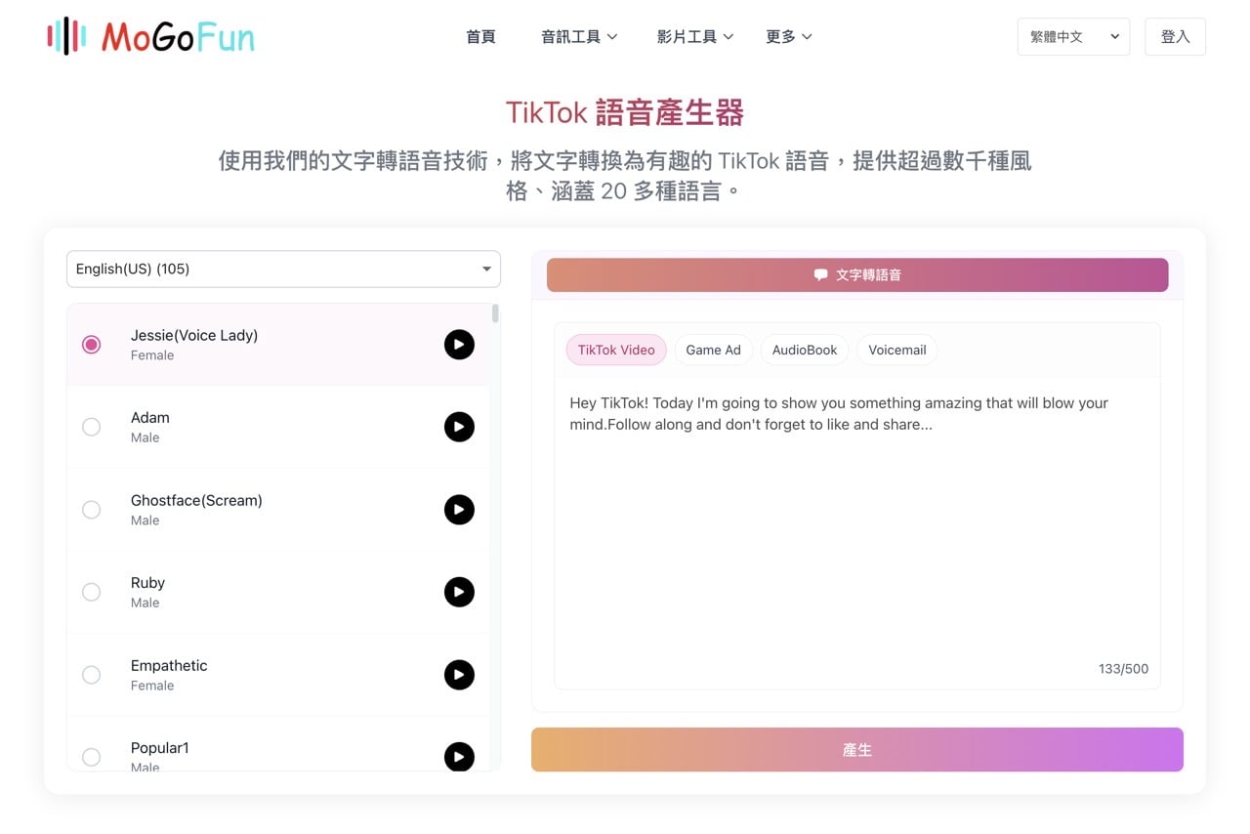This screenshot has height=834, width=1250.
Task: Expand the 更多 menu
Action: coord(789,36)
